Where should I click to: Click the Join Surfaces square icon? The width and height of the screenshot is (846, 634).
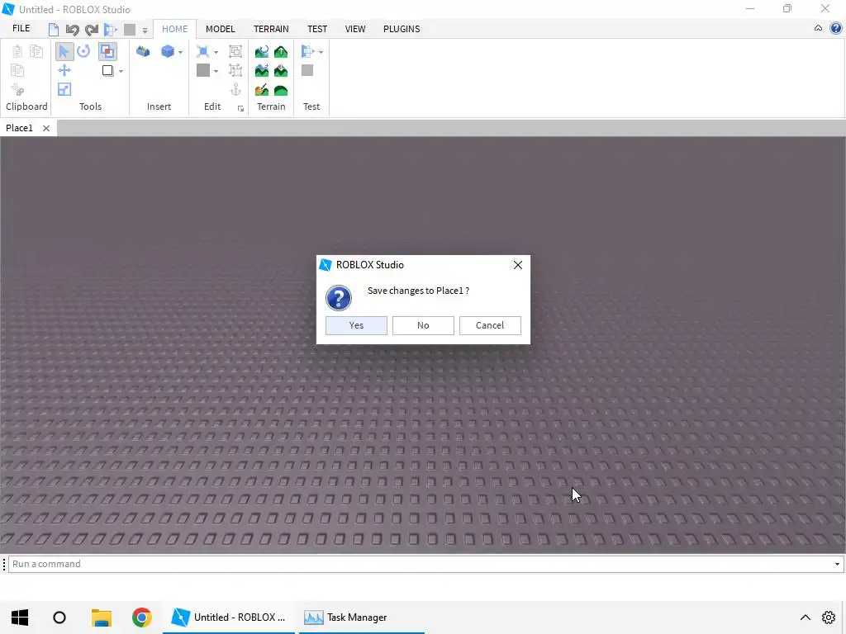click(x=107, y=71)
